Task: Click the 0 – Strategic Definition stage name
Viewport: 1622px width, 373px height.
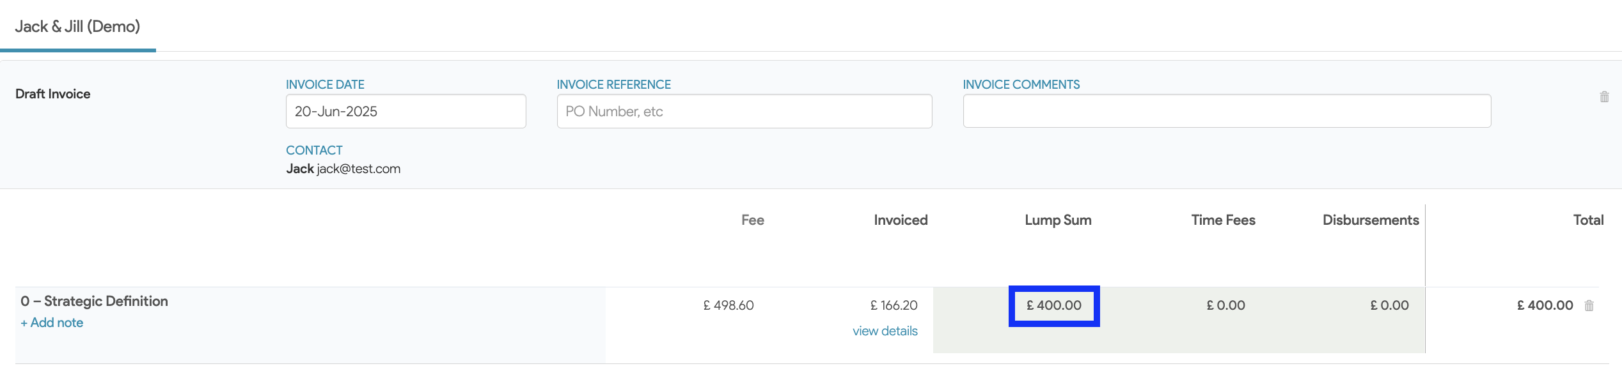Action: tap(94, 301)
